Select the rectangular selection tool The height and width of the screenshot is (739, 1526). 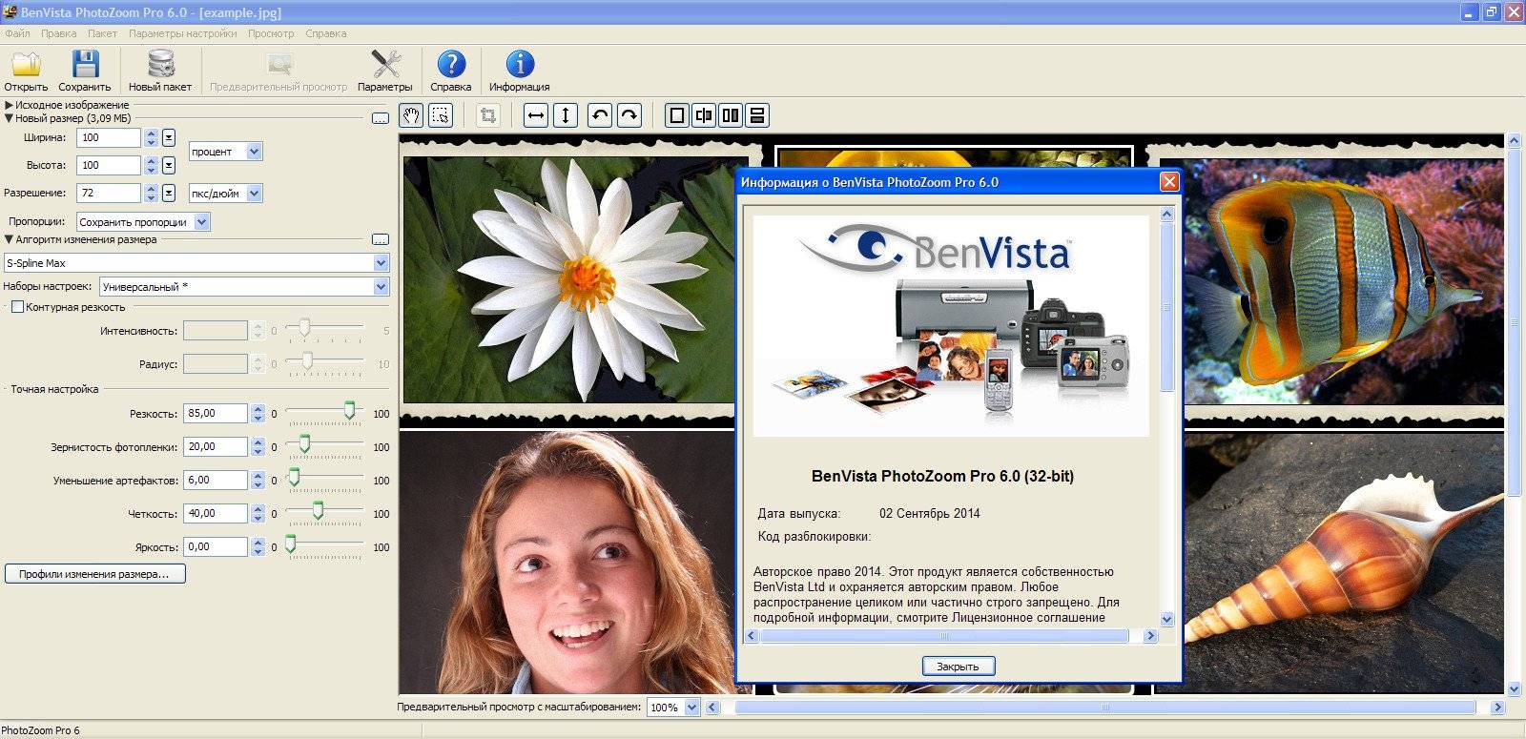(x=441, y=115)
